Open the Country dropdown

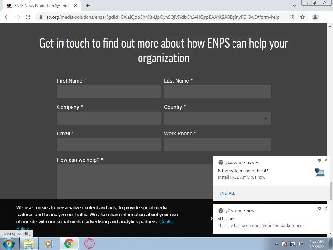(x=217, y=118)
